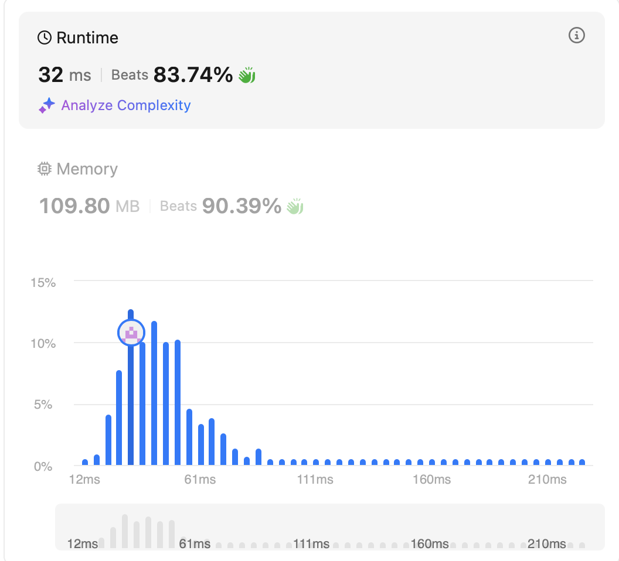
Task: Click the chip icon next to Memory
Action: coord(45,169)
